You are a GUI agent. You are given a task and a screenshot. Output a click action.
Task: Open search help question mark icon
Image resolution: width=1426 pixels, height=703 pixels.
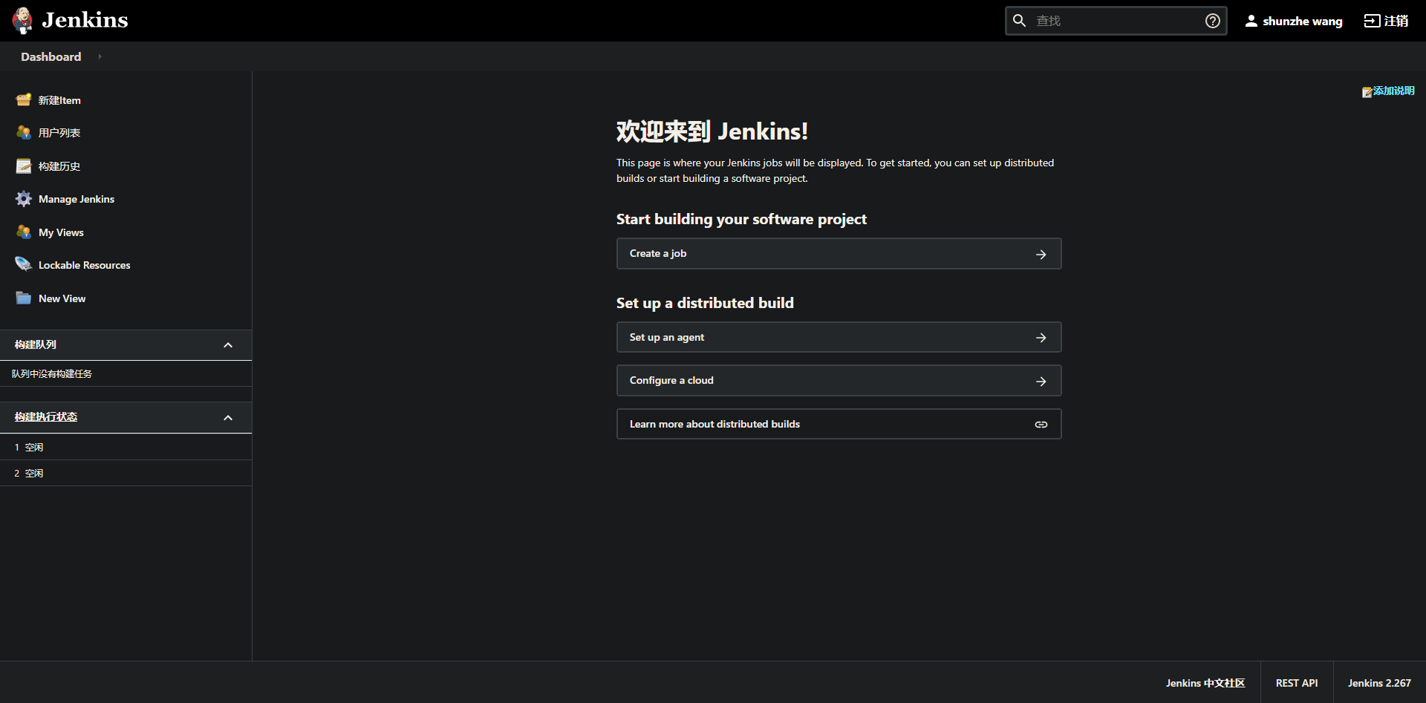coord(1213,21)
